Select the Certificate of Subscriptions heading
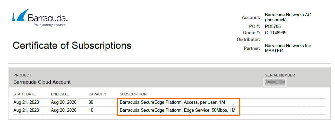Viewport: 335px width, 132px height. point(72,46)
